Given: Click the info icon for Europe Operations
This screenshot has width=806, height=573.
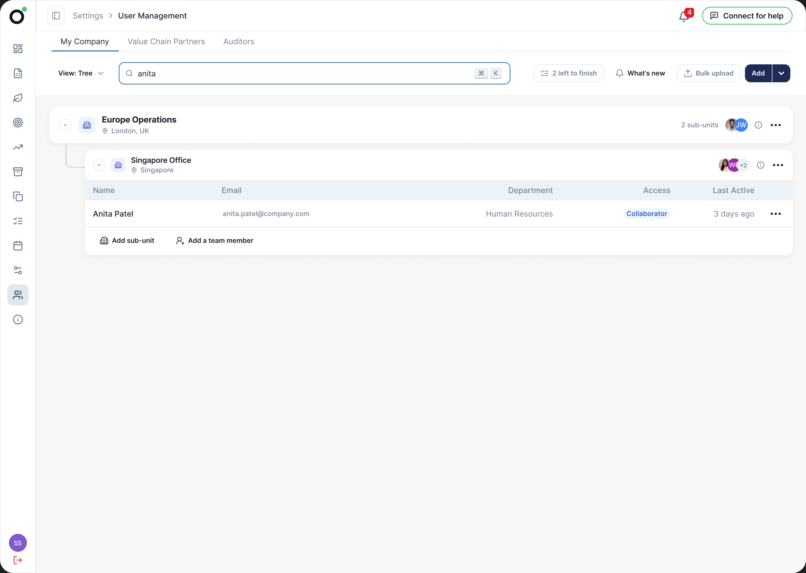Looking at the screenshot, I should [x=758, y=125].
